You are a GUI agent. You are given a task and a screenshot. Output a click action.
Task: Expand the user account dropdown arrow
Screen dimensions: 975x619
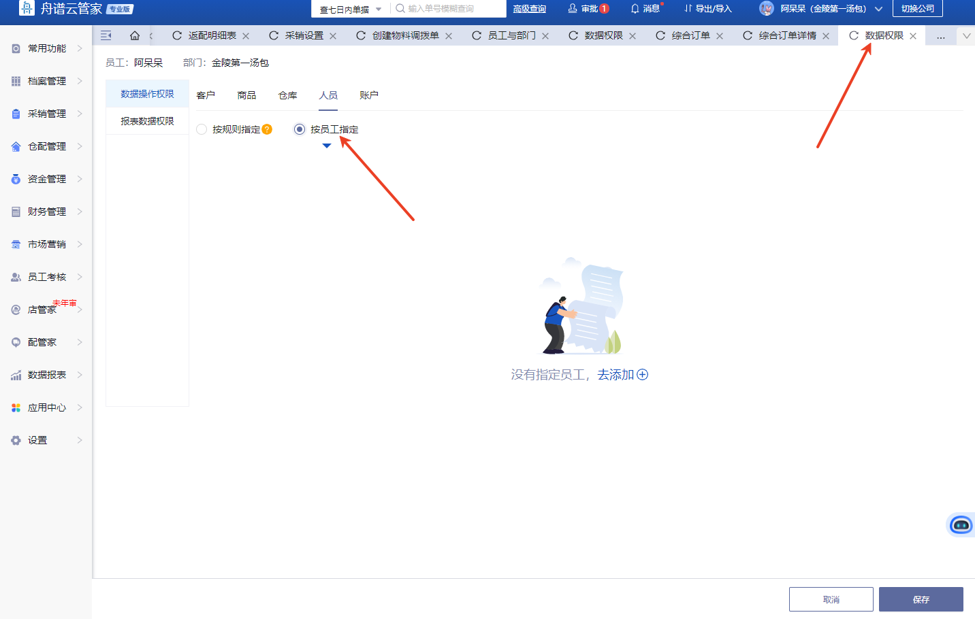pos(878,9)
